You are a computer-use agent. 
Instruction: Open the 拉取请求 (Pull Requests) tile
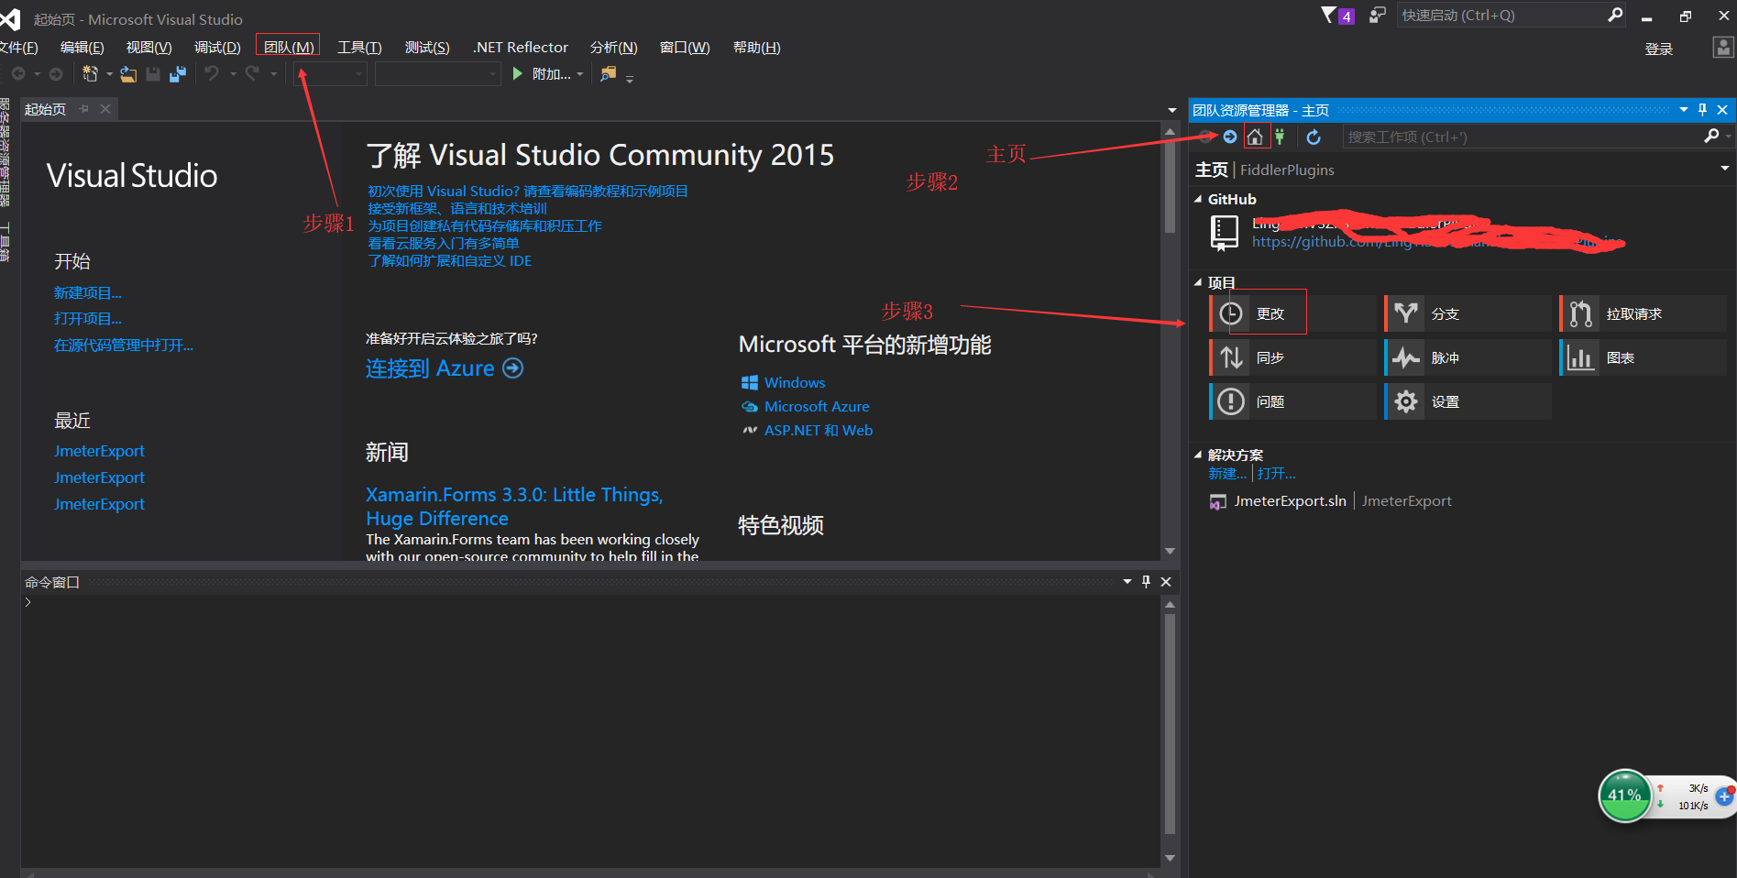1643,313
